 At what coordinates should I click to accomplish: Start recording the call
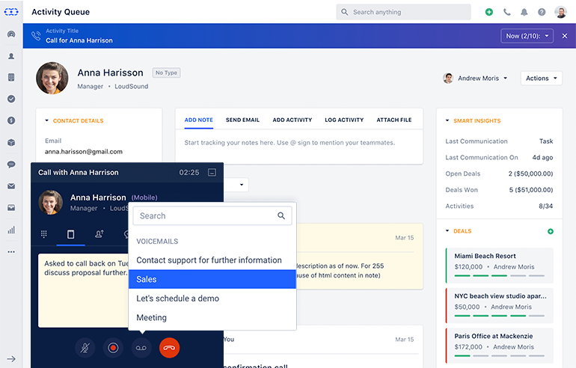(113, 348)
